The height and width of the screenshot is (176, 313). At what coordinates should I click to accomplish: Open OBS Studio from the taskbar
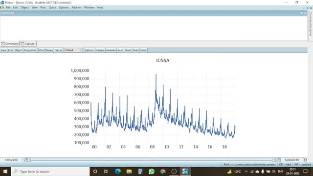[x=174, y=172]
